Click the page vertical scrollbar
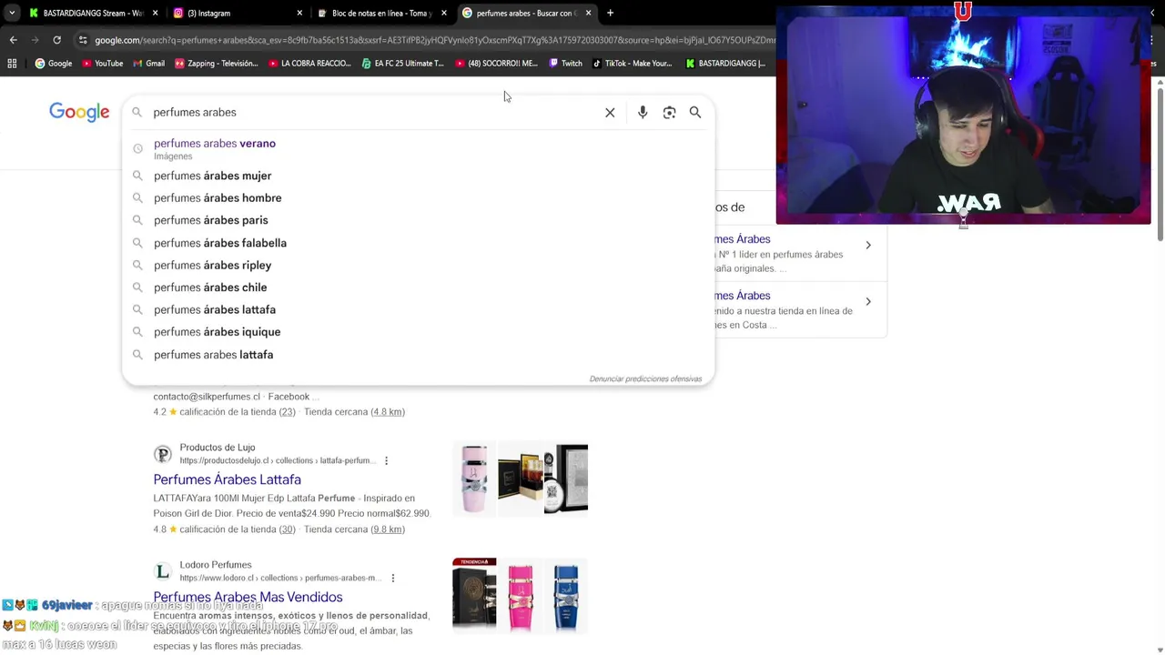1165x655 pixels. click(1159, 164)
